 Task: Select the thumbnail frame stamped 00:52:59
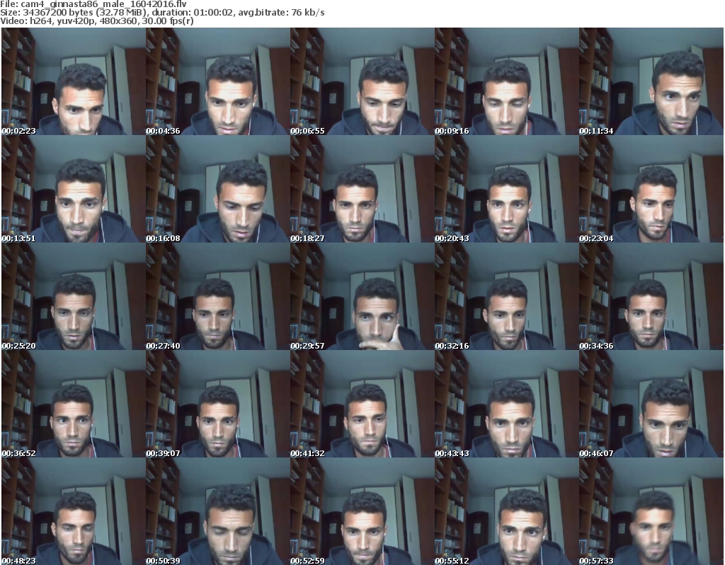(362, 511)
